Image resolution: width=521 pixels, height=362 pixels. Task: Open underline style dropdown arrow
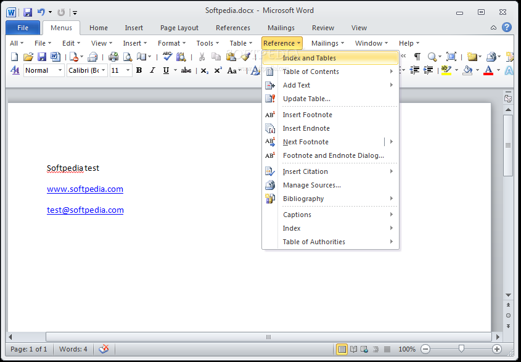[x=176, y=70]
